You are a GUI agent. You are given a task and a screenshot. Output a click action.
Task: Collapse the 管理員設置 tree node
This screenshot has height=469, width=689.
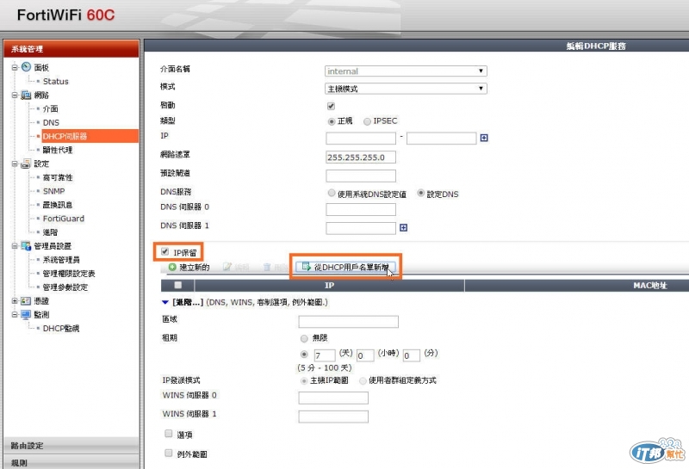pyautogui.click(x=15, y=246)
